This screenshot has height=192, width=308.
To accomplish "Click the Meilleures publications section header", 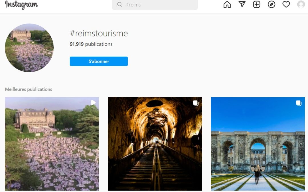I will click(28, 89).
